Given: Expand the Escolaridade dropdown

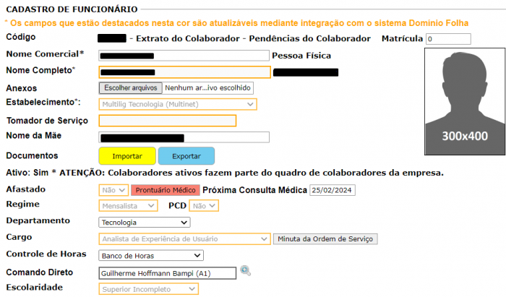Looking at the screenshot, I should point(147,289).
